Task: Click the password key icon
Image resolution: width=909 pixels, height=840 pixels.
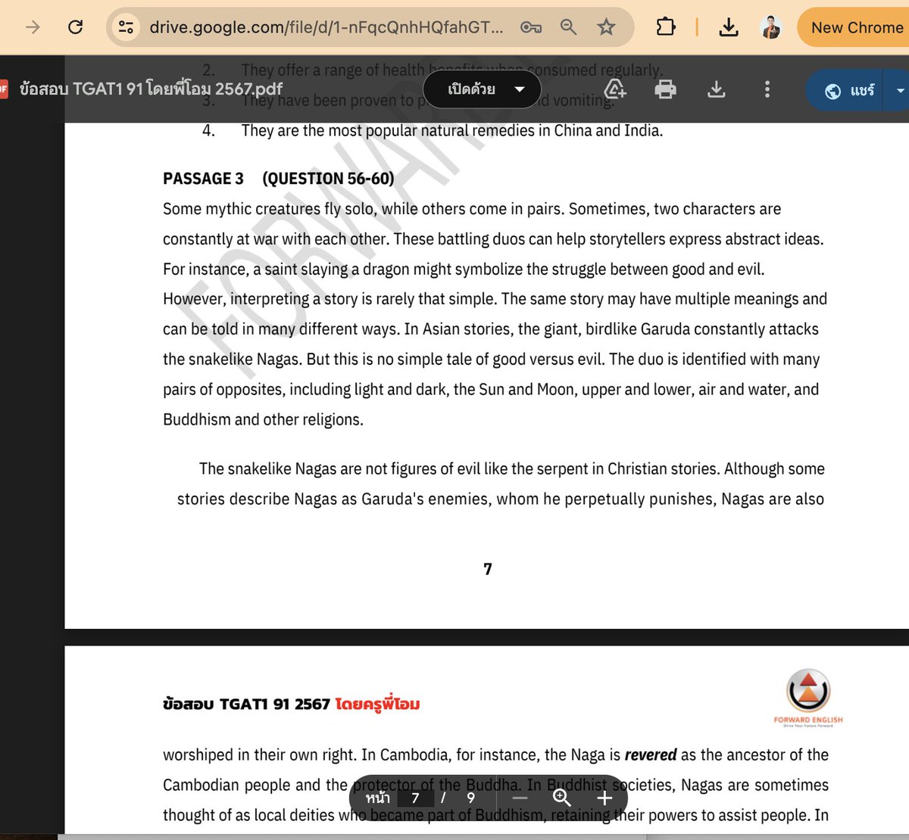Action: (531, 27)
